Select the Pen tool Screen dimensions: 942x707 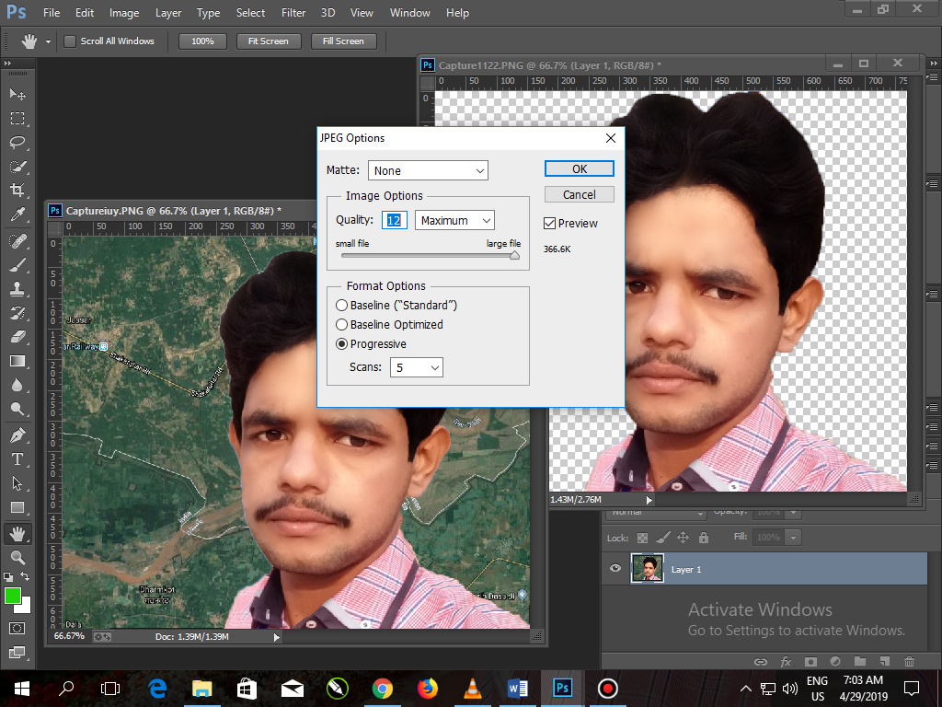(x=17, y=435)
